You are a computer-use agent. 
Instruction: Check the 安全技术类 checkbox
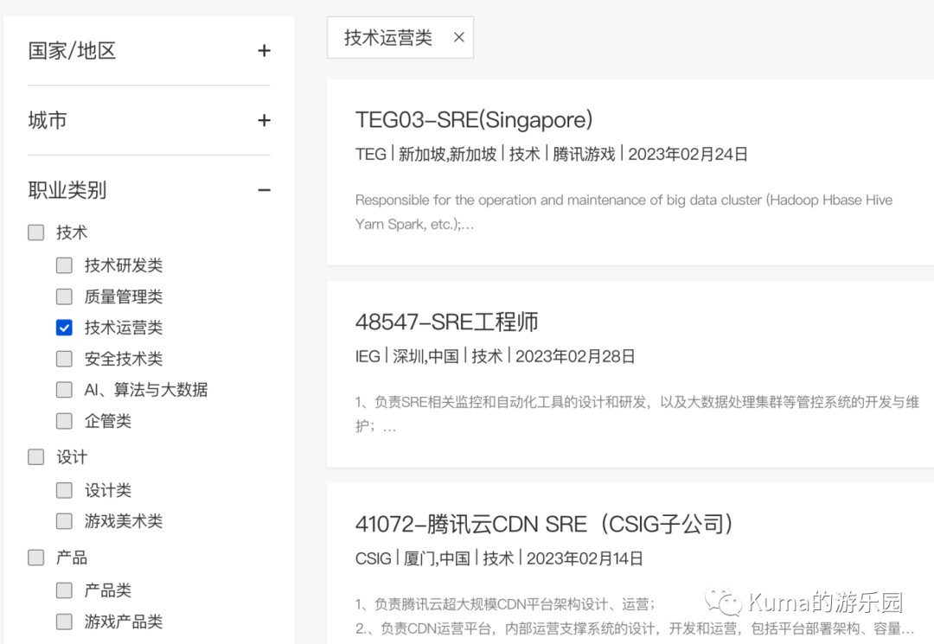[64, 359]
